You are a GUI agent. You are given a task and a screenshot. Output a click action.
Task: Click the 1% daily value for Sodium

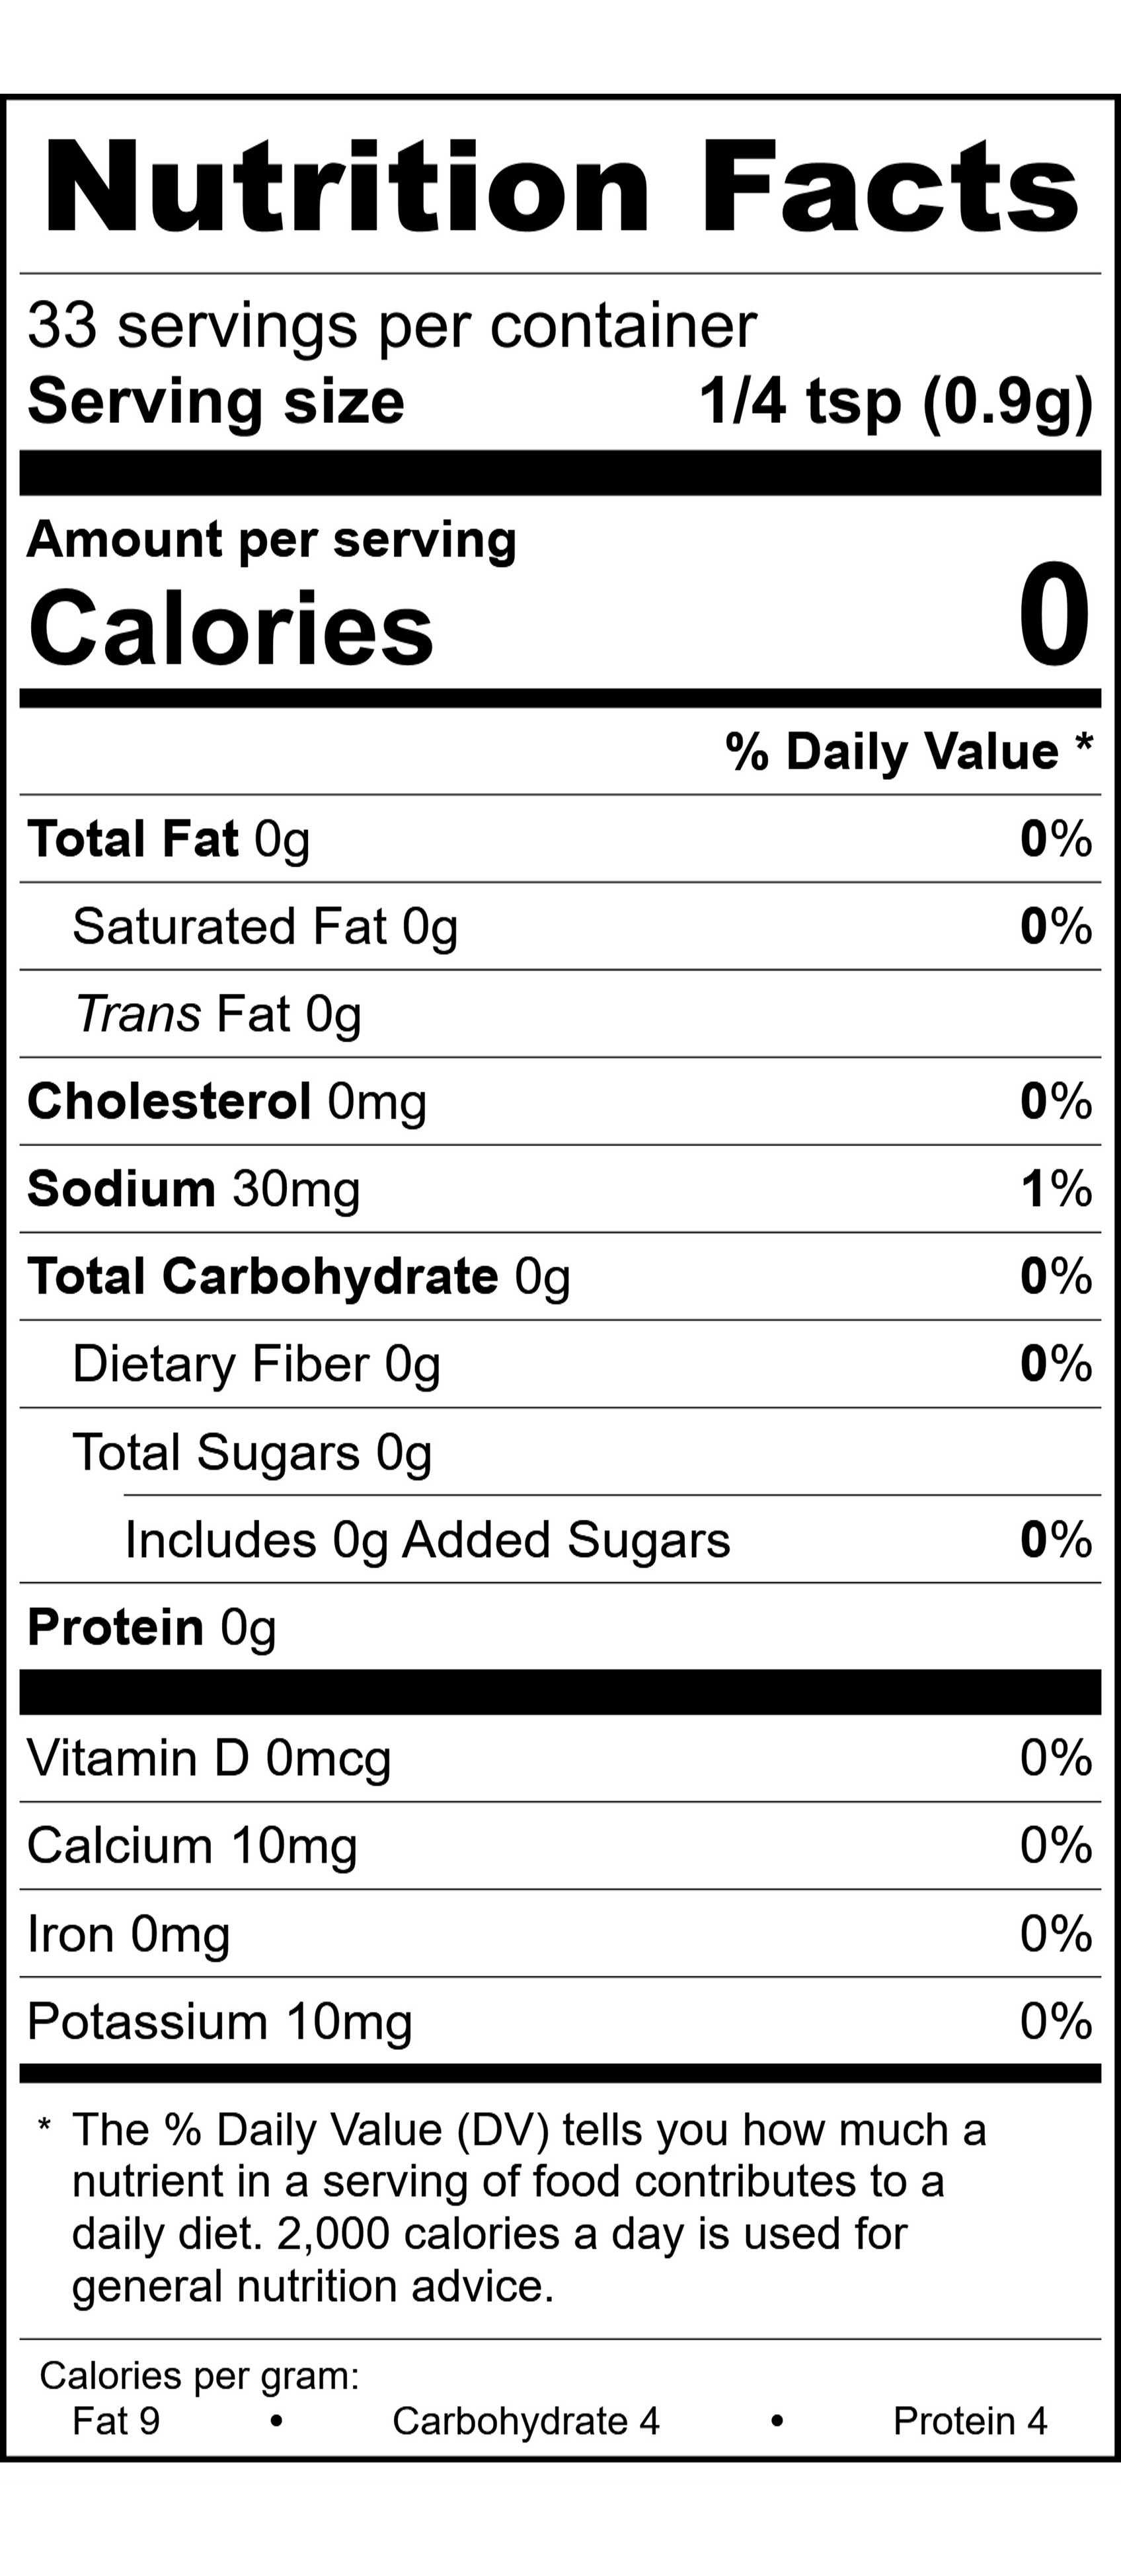1056,1189
